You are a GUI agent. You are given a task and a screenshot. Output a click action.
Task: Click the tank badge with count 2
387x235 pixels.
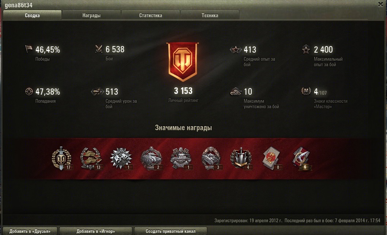(151, 158)
